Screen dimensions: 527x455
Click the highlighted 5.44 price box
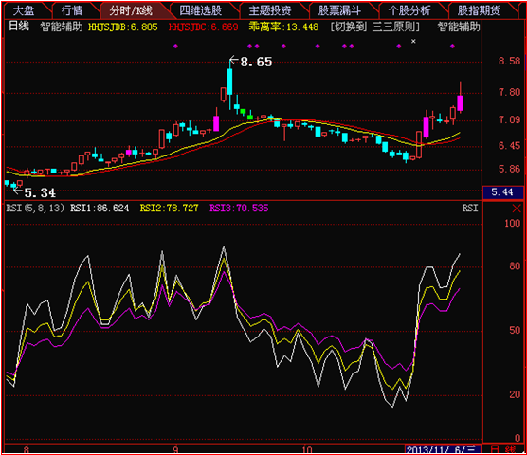click(x=502, y=192)
